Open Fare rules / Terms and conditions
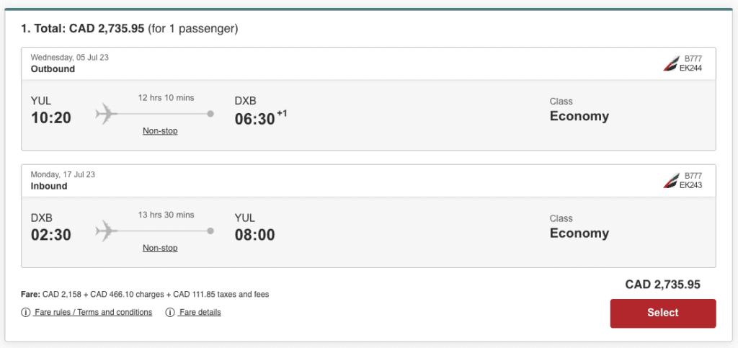 click(93, 312)
